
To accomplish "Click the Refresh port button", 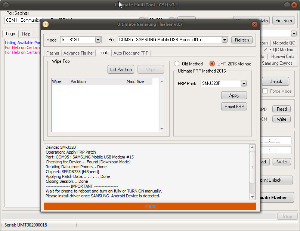I will [242, 40].
